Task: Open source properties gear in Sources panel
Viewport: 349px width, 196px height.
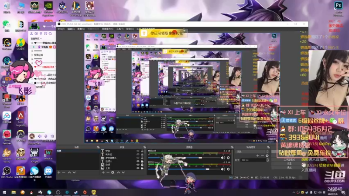Action: tap(113, 172)
